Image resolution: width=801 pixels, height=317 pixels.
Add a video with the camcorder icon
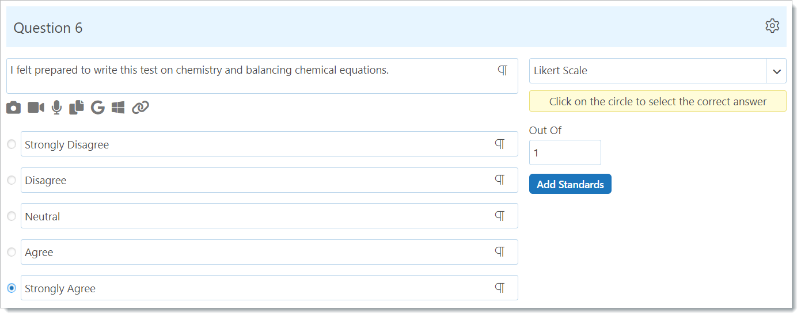pyautogui.click(x=36, y=108)
